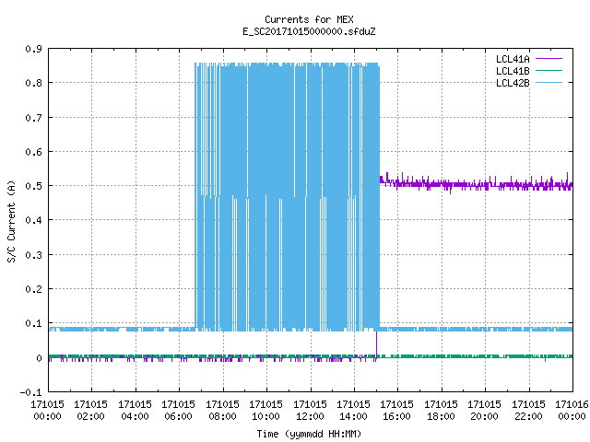The height and width of the screenshot is (442, 590).
Task: Click the blue LCL42B high-current block
Action: (287, 197)
